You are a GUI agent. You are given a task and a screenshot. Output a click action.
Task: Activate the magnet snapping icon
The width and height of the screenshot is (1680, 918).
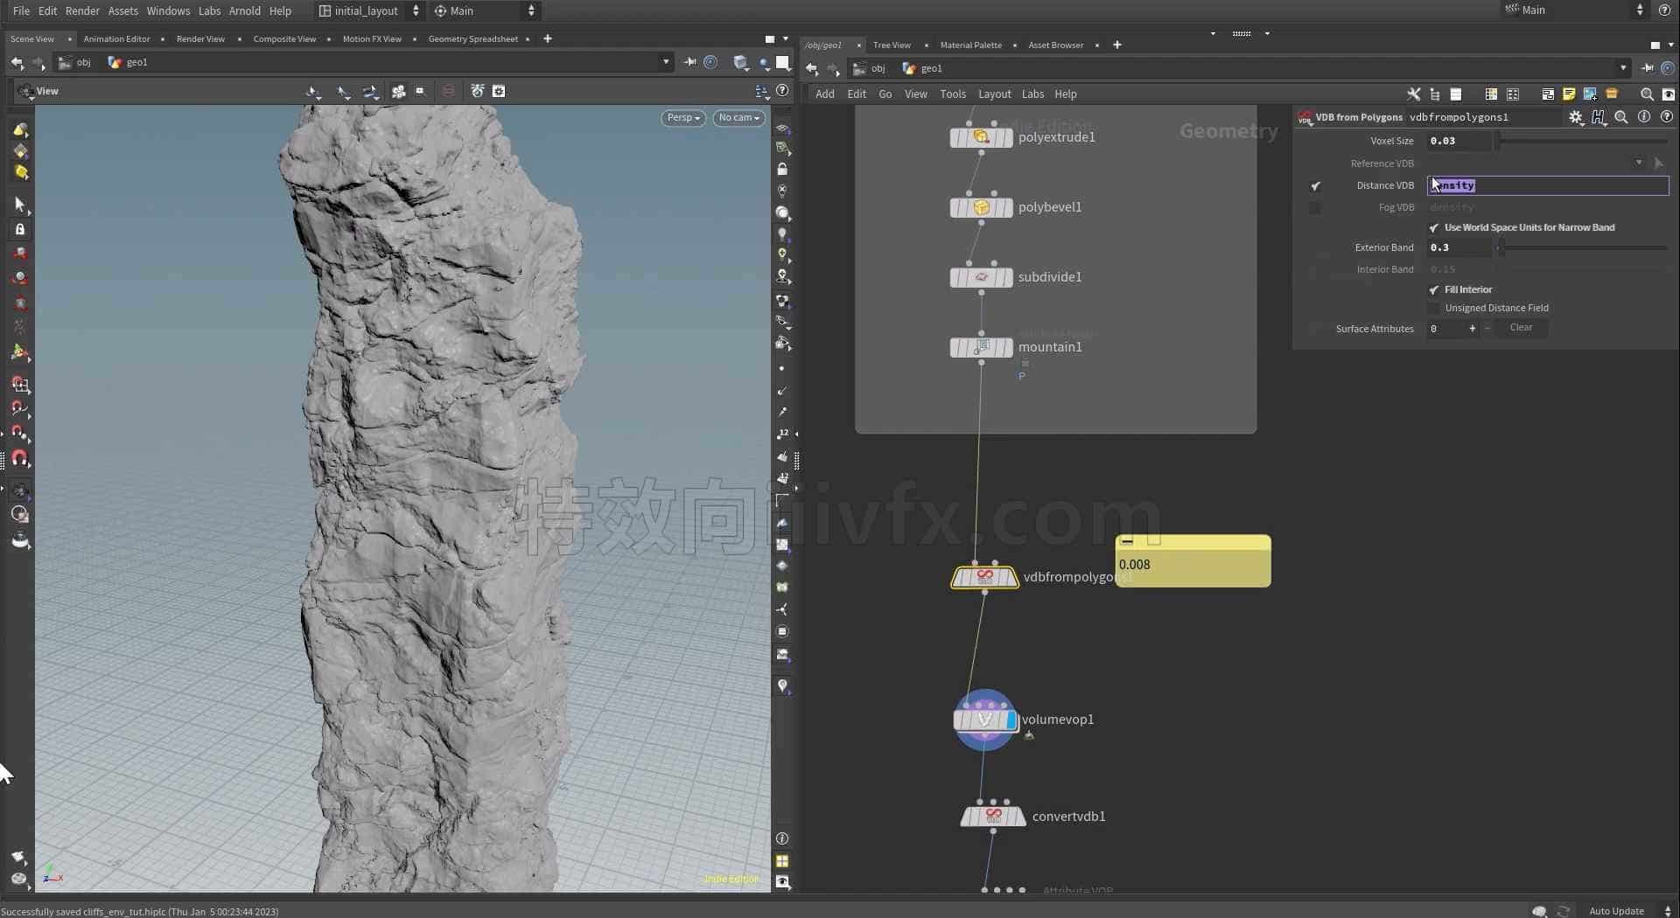[x=19, y=458]
